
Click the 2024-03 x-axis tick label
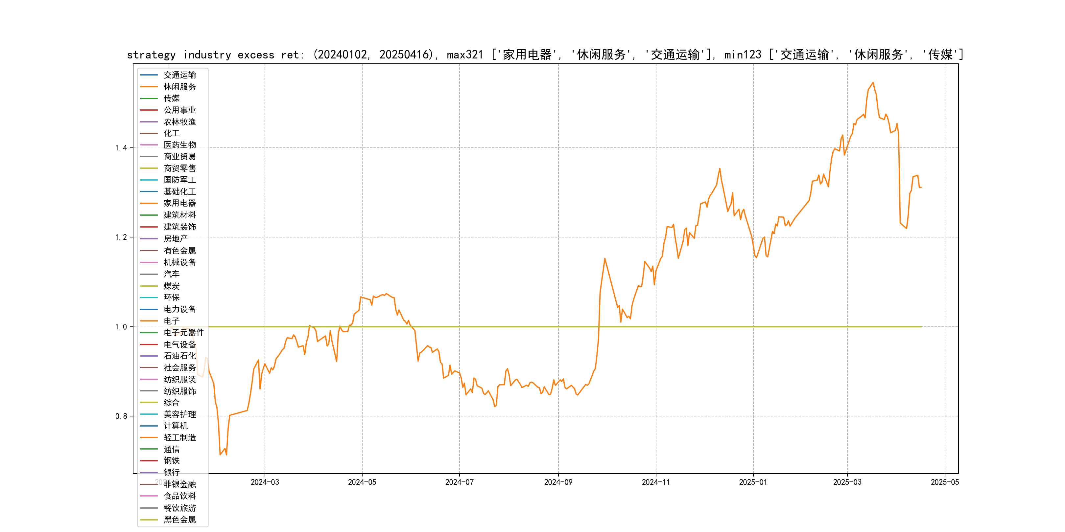coord(265,482)
